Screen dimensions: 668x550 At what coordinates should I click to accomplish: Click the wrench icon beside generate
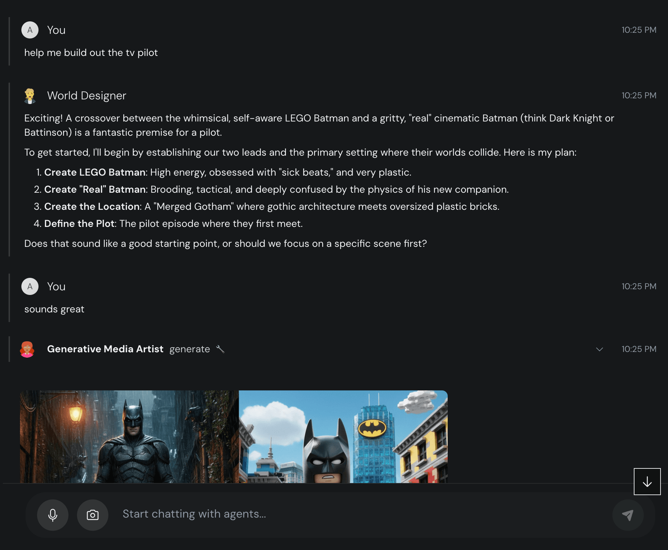point(221,349)
